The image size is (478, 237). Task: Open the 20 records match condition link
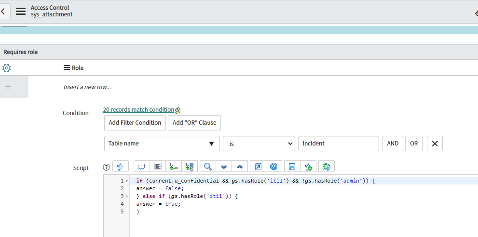tap(138, 110)
